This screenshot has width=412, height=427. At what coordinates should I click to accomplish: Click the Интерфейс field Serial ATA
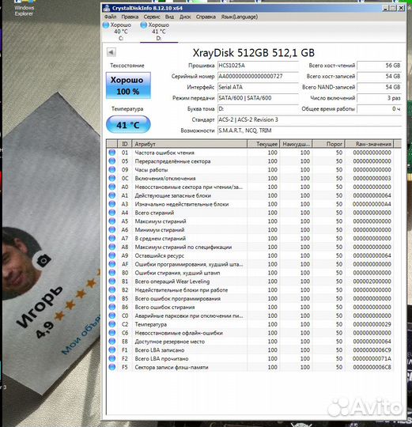(x=258, y=87)
